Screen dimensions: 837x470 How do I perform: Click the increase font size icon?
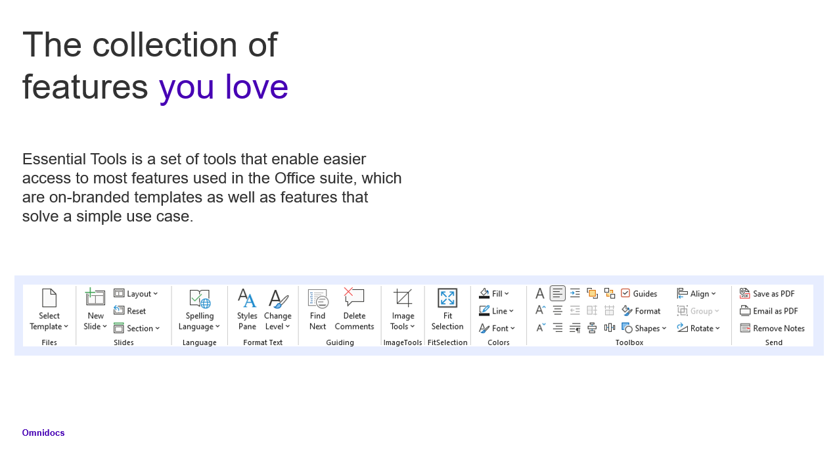[540, 310]
